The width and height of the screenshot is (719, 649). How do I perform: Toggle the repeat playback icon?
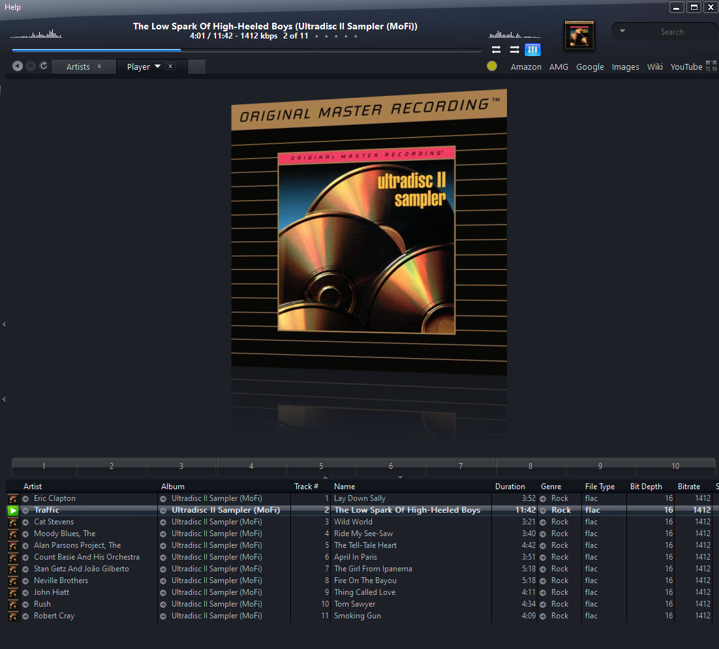(496, 50)
